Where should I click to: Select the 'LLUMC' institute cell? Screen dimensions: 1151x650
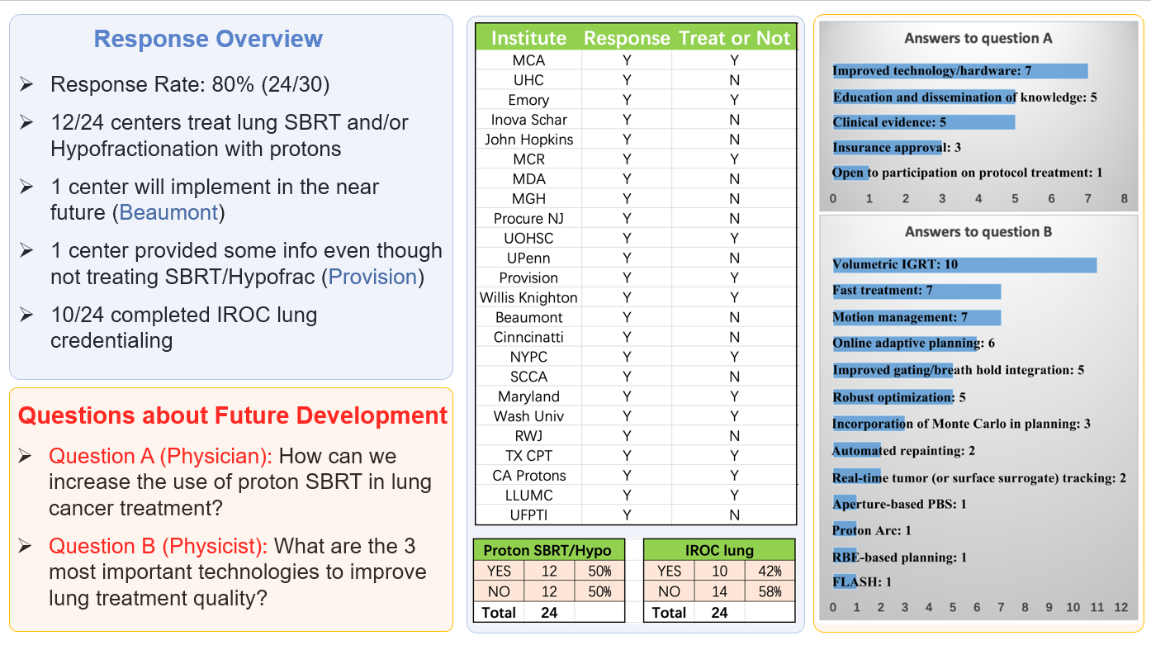(528, 496)
